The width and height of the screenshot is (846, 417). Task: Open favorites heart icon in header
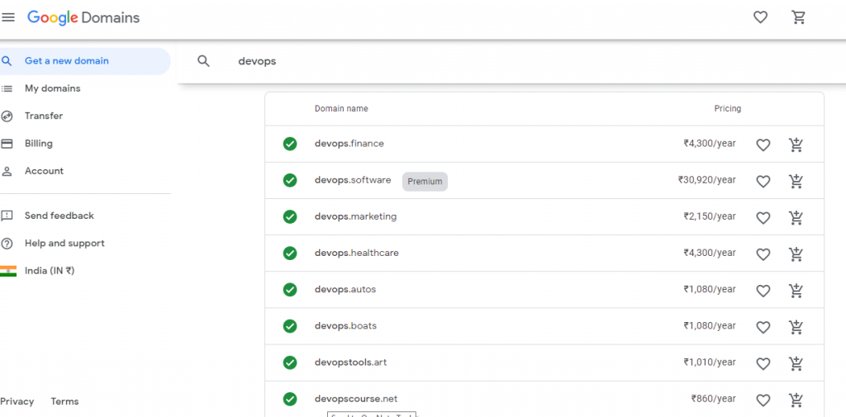760,18
